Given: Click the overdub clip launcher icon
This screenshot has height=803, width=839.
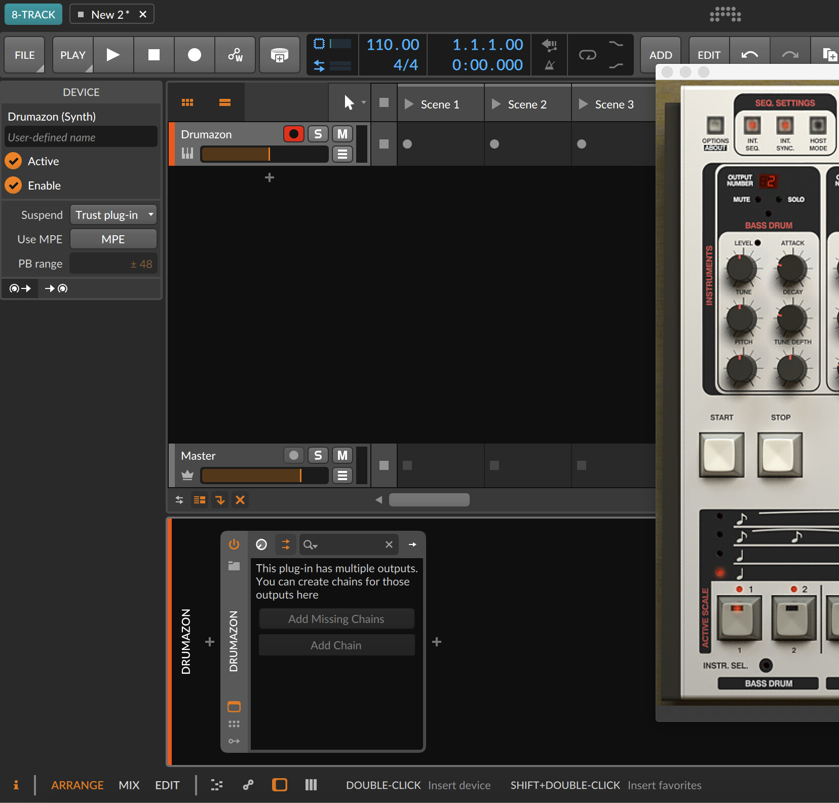Looking at the screenshot, I should 279,55.
